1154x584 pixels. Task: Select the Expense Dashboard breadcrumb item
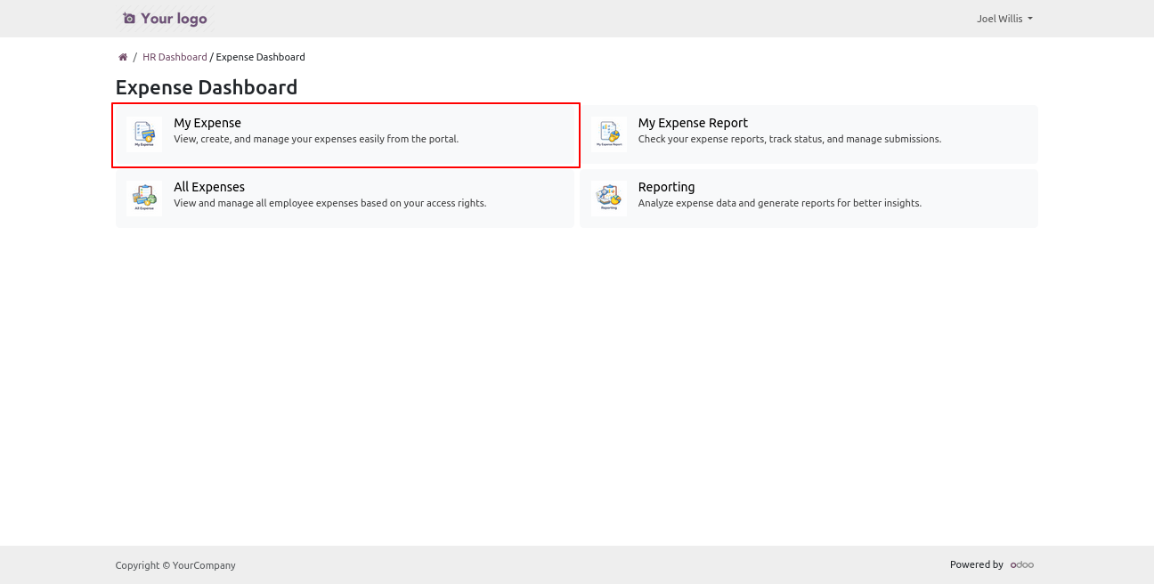click(260, 57)
